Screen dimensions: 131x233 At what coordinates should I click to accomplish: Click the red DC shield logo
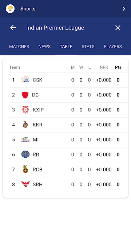click(25, 95)
